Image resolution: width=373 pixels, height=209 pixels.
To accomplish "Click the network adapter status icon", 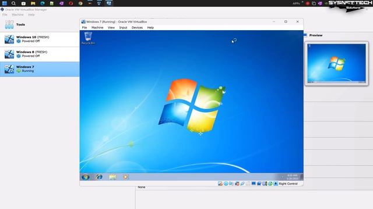I will [237, 183].
